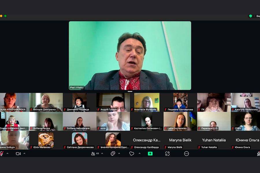Click the green fullscreen window dot
260x173 pixels.
pos(5,16)
